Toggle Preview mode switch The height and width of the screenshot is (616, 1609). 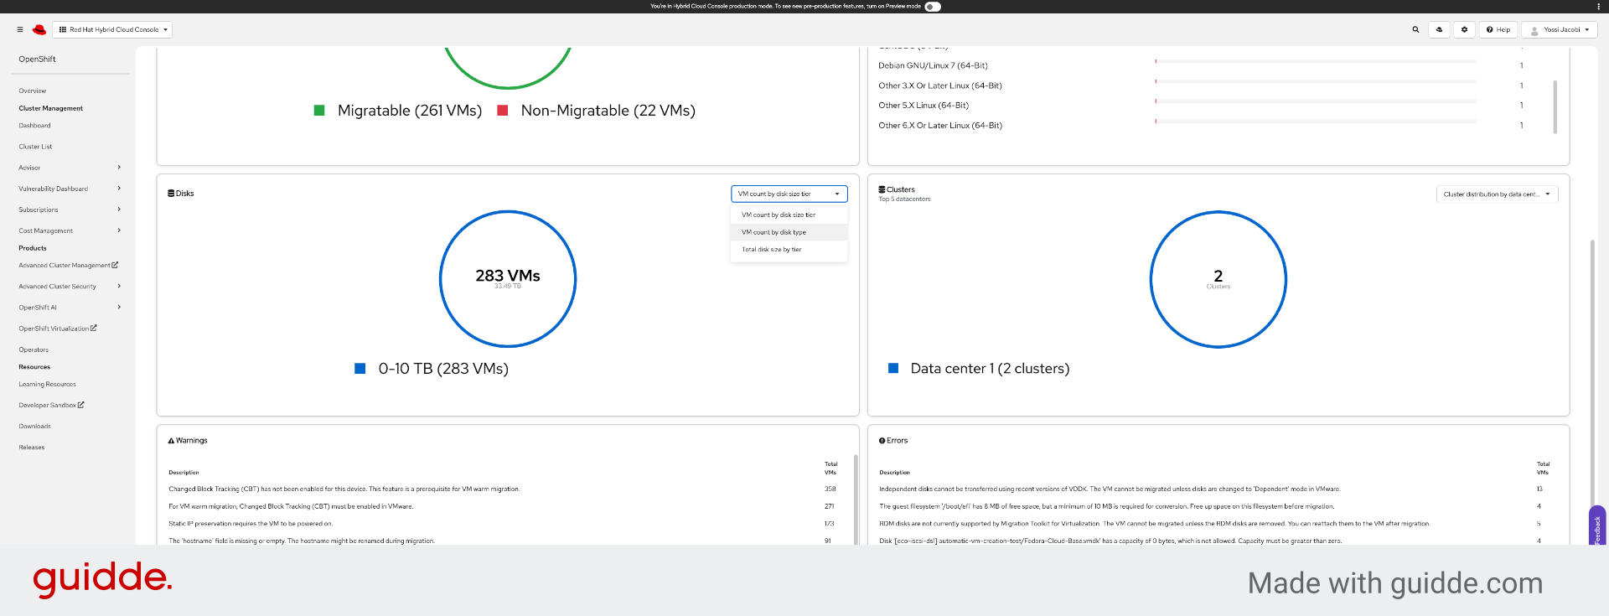tap(933, 6)
